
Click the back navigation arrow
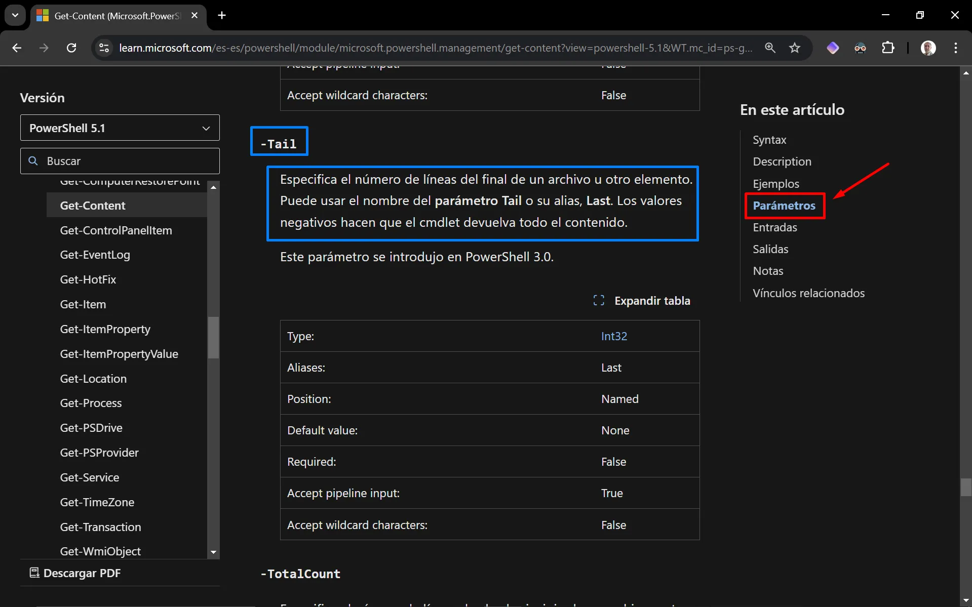point(17,48)
